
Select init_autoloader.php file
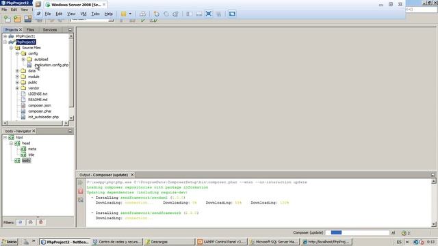(x=43, y=117)
